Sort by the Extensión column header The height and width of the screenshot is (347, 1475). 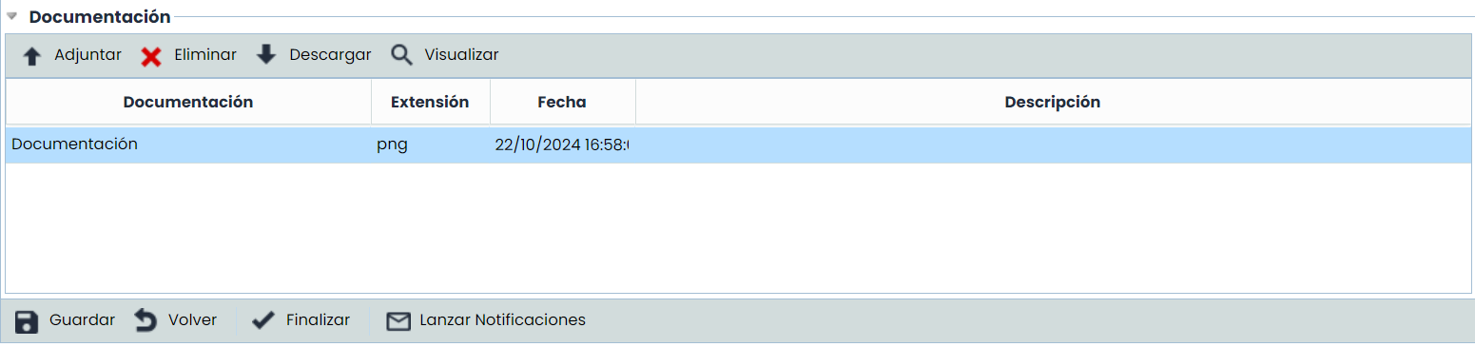pos(430,102)
